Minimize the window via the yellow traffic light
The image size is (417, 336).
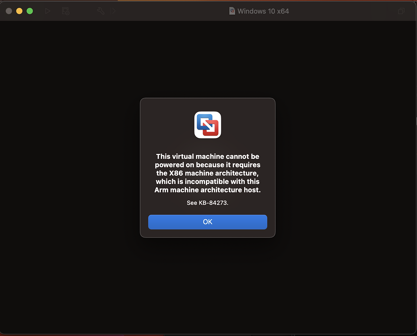coord(19,11)
